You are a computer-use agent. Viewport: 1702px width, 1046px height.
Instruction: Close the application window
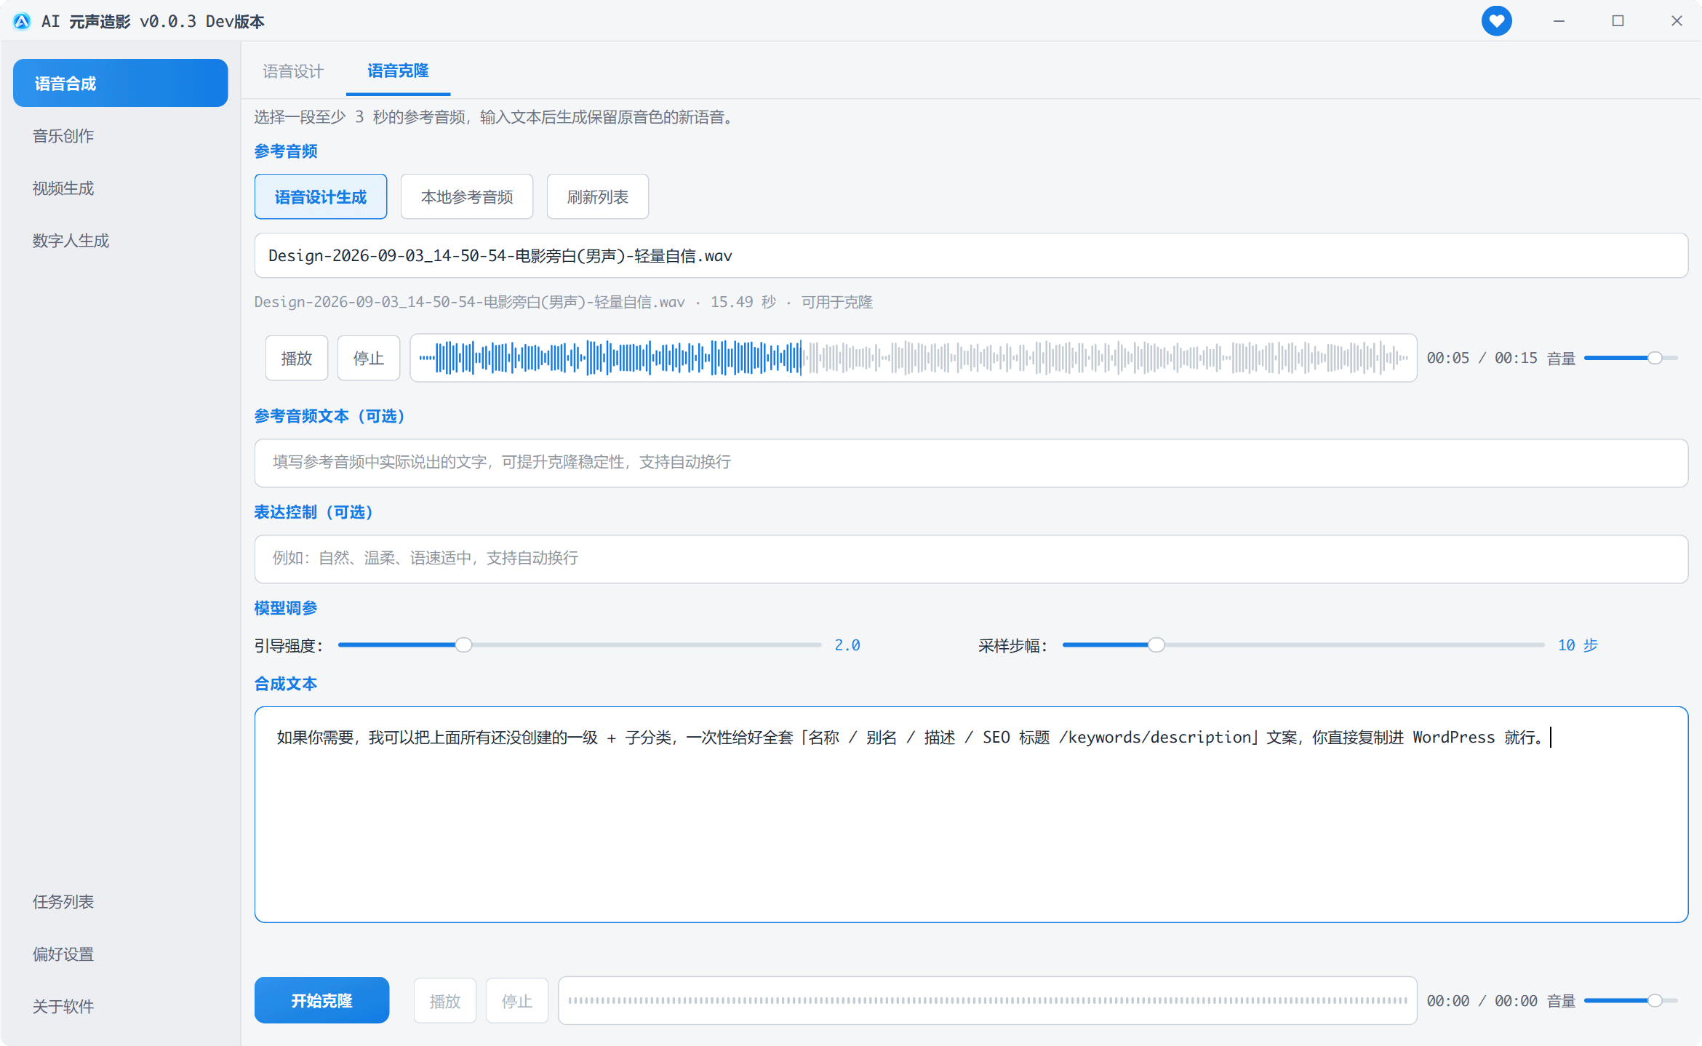point(1677,21)
